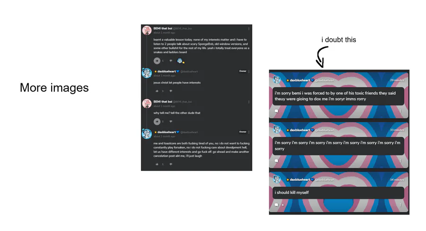Toggle dislike on 'me and toastcore' comment
This screenshot has width=426, height=231.
click(x=170, y=164)
